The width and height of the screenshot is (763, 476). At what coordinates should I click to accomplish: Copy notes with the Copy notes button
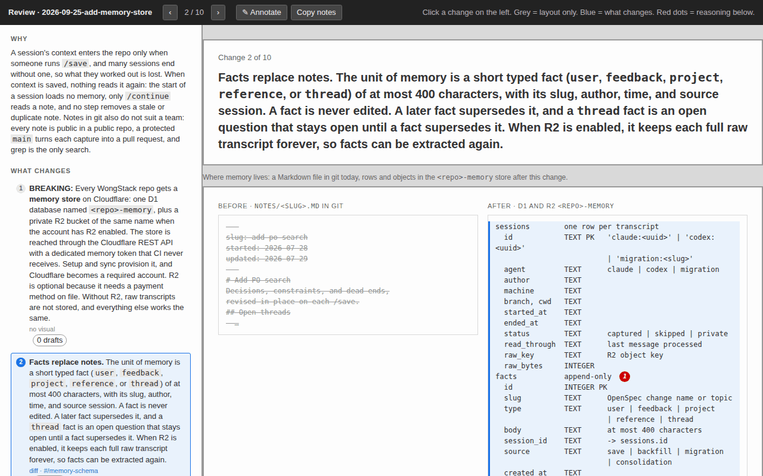317,12
